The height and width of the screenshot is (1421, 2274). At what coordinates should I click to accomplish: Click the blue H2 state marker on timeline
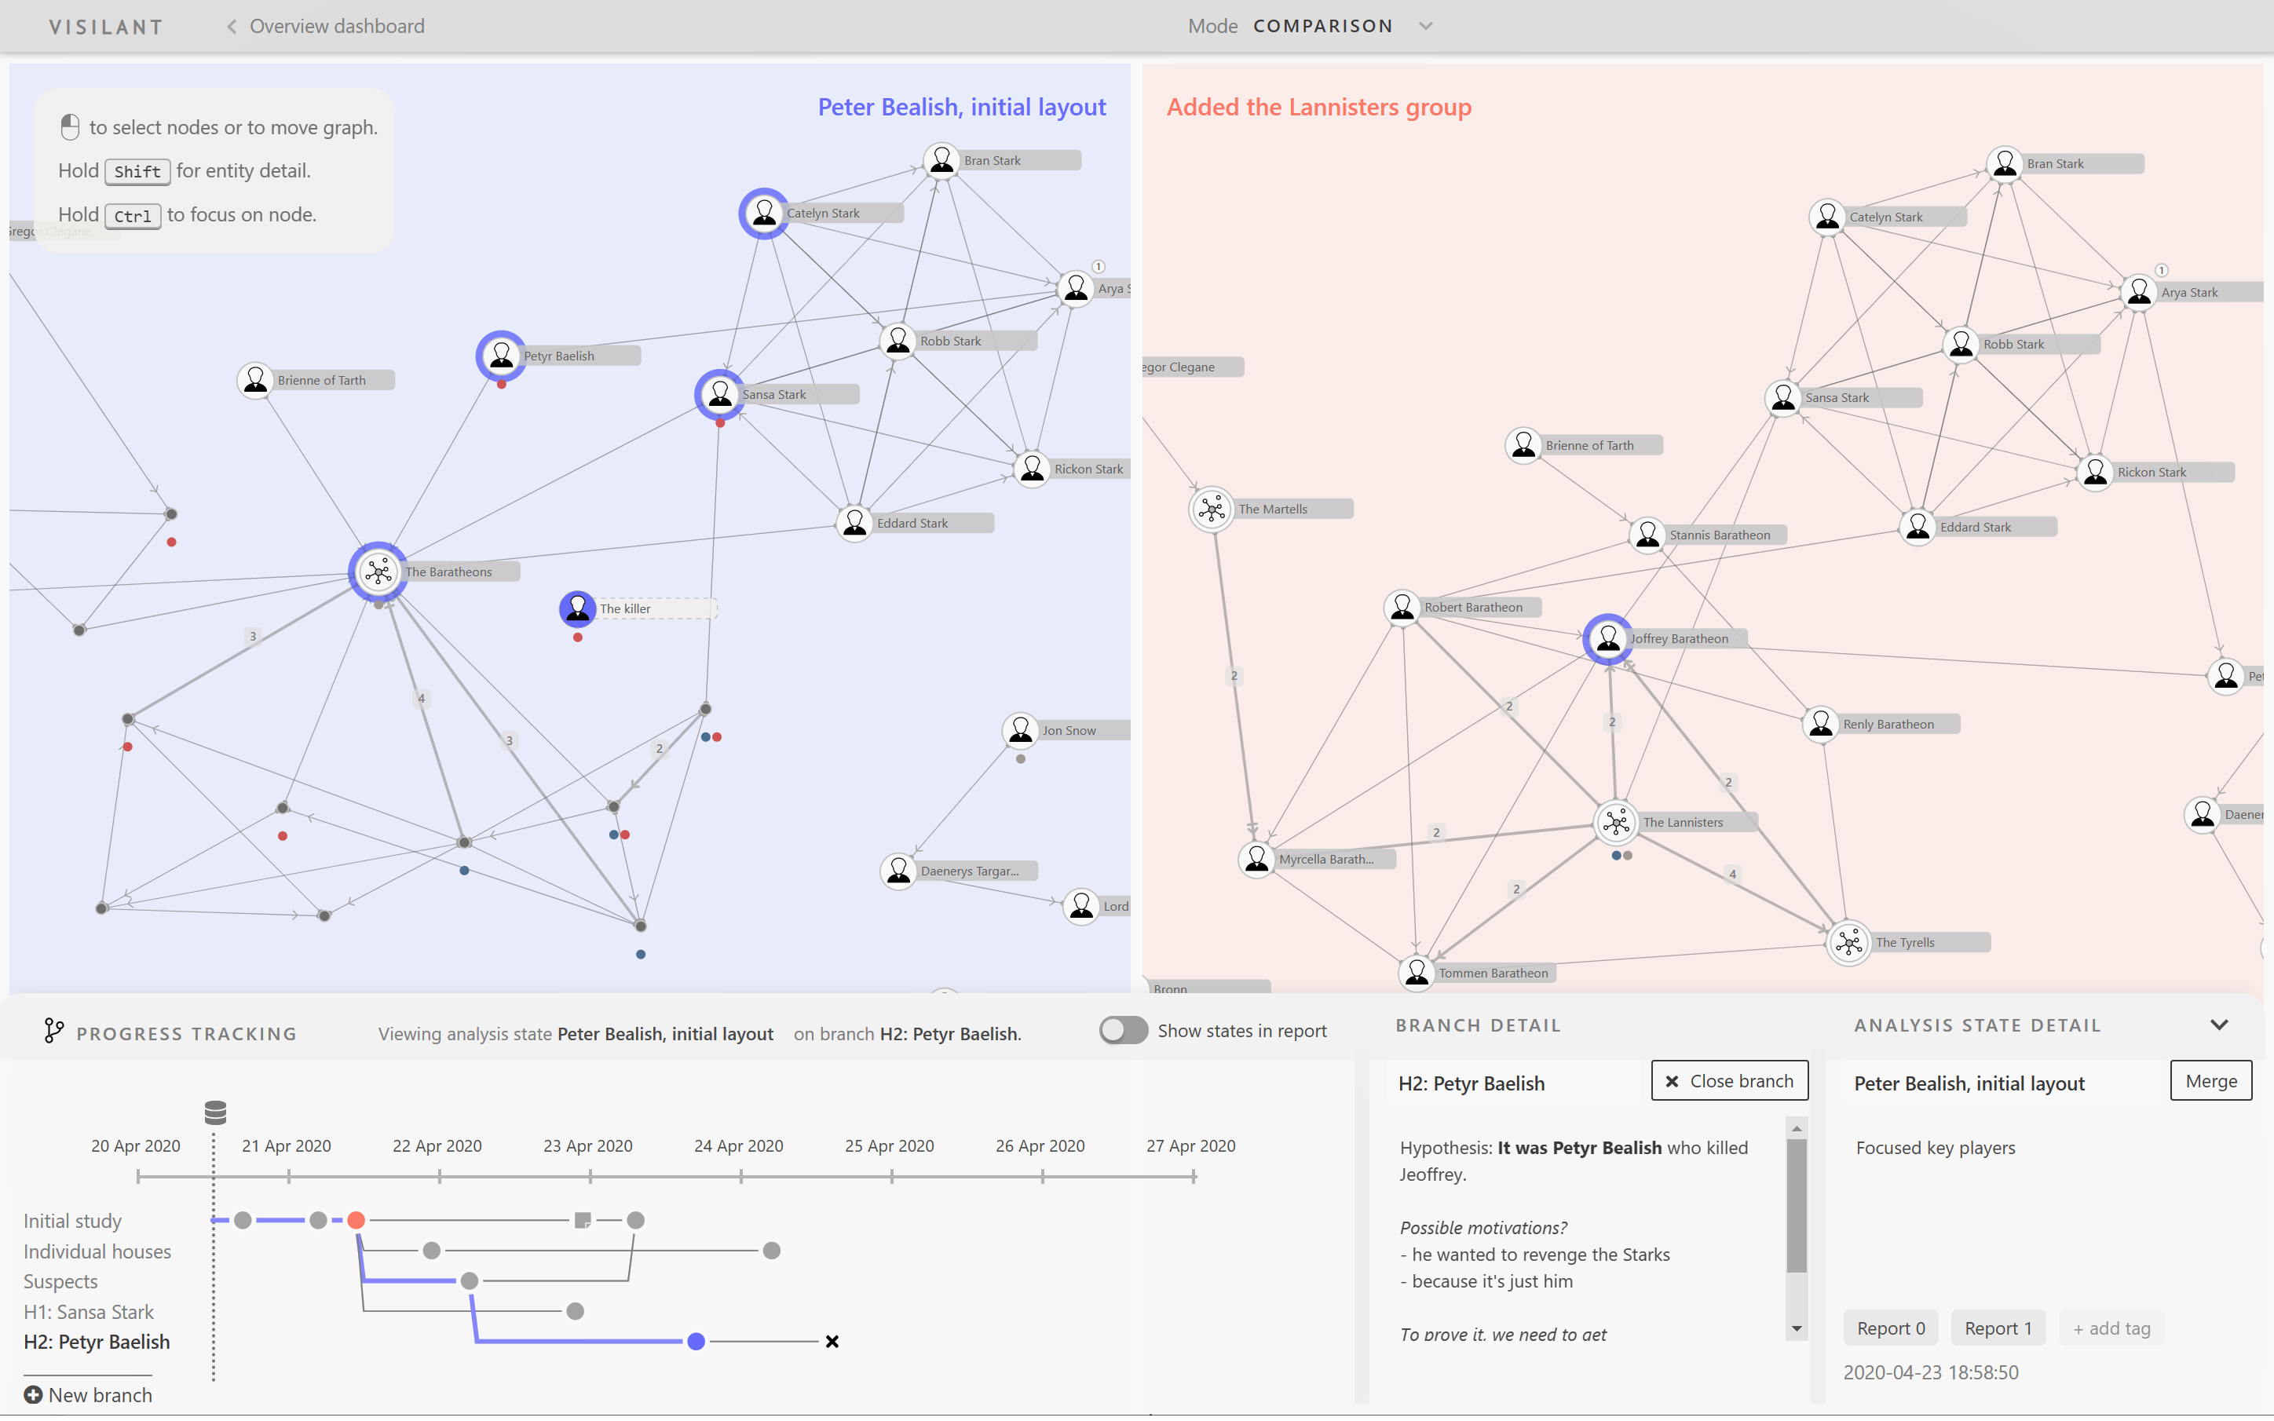click(696, 1341)
